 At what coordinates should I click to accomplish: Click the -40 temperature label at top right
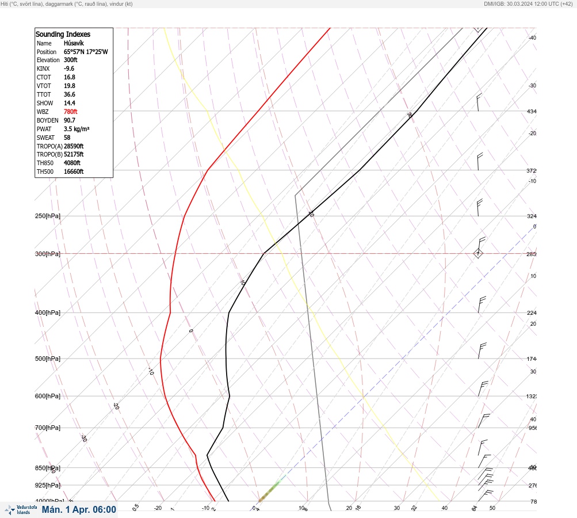click(532, 37)
